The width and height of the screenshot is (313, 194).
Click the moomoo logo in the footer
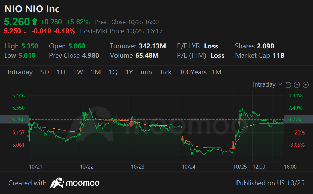[75, 183]
